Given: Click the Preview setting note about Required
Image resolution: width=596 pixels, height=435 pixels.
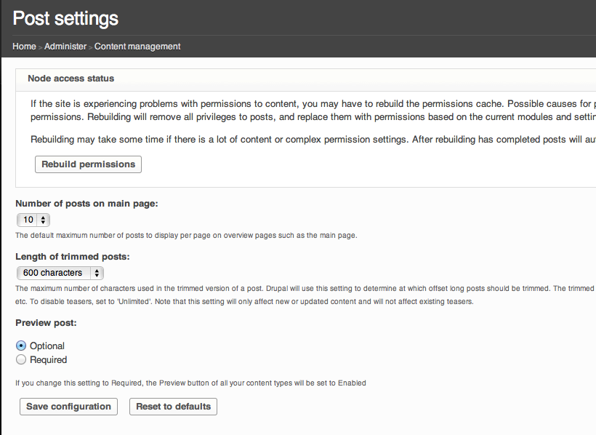Looking at the screenshot, I should click(x=190, y=383).
